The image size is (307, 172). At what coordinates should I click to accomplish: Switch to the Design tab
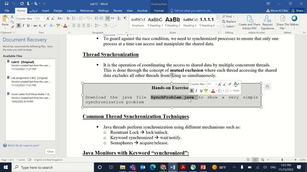tap(58, 11)
